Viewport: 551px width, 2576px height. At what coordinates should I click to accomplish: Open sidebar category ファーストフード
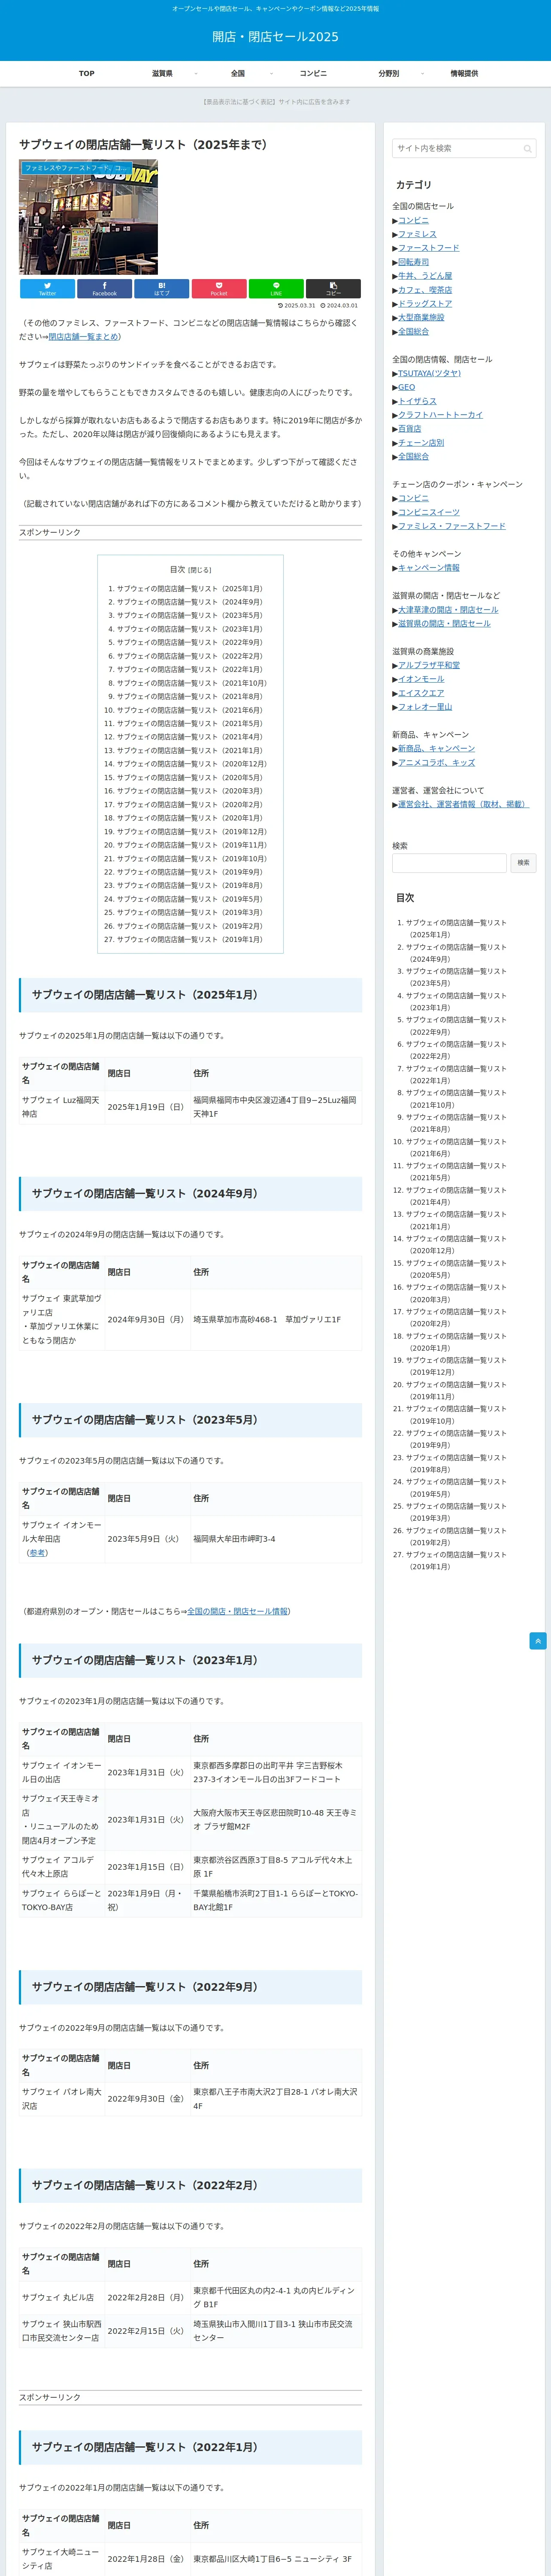point(429,248)
